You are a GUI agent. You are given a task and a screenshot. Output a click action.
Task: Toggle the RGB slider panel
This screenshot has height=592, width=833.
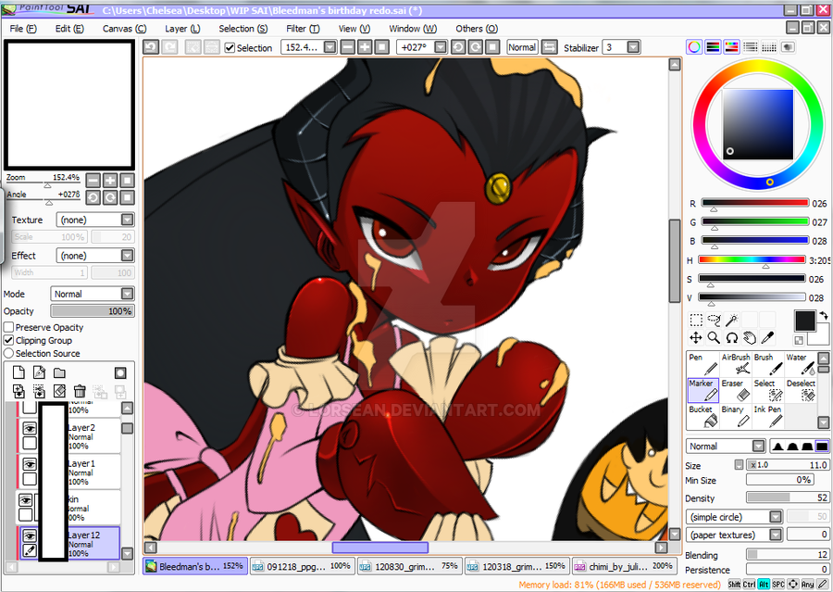(713, 47)
